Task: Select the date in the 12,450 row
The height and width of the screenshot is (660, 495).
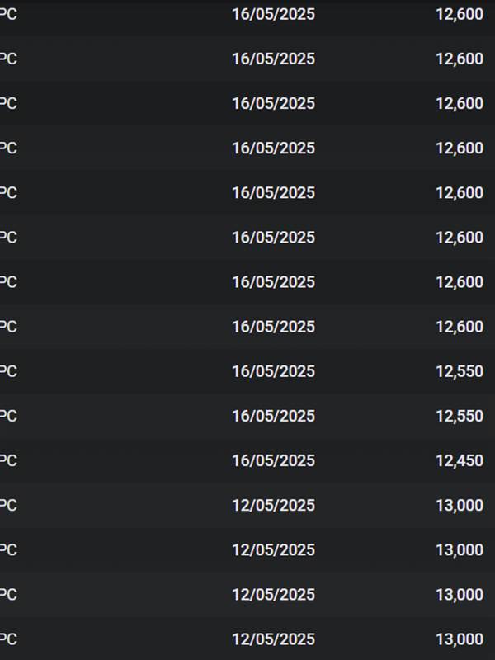Action: pos(274,460)
